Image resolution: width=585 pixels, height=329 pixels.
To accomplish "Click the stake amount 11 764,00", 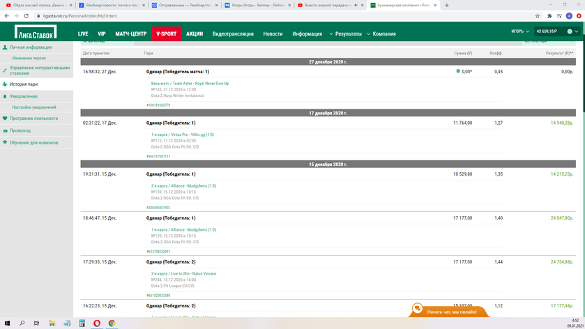I will [x=462, y=123].
